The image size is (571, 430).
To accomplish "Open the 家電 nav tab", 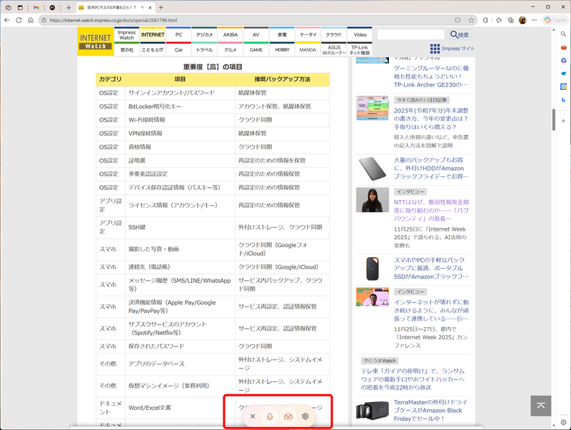I will coord(282,34).
